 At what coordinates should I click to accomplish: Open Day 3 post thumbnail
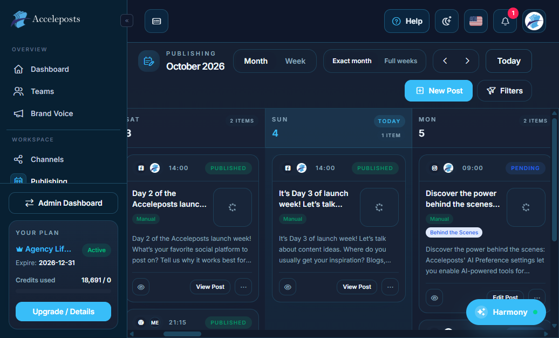tap(379, 207)
